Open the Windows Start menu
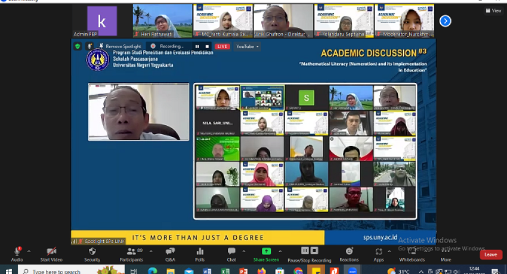 (8, 271)
